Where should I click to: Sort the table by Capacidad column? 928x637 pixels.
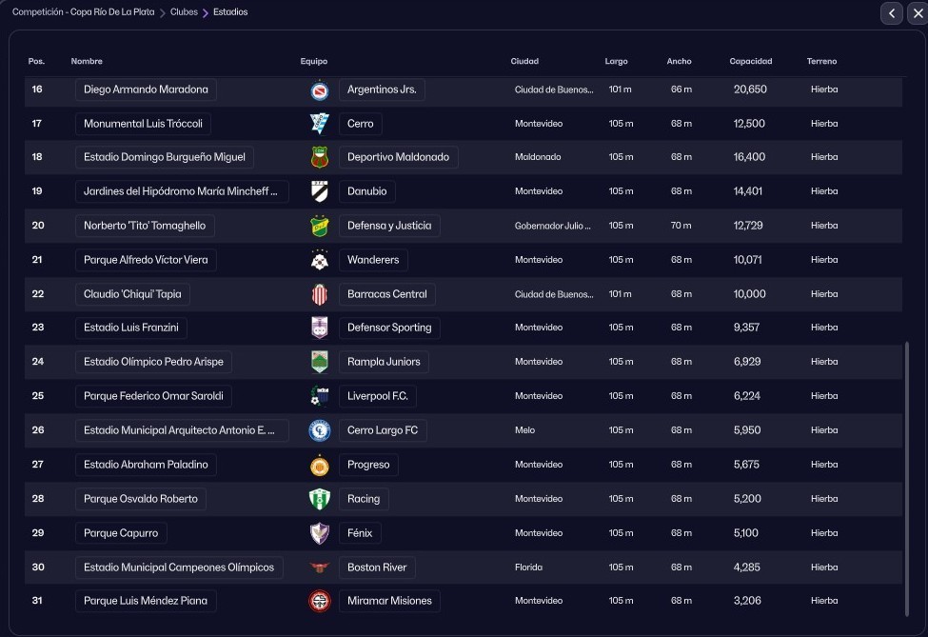pyautogui.click(x=750, y=62)
